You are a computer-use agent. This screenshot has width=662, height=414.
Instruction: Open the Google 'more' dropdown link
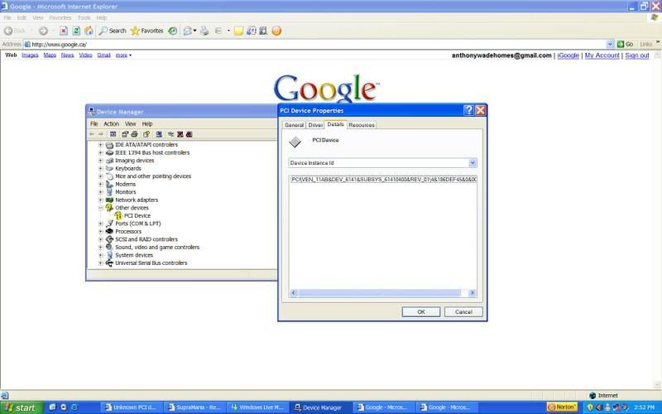point(123,55)
